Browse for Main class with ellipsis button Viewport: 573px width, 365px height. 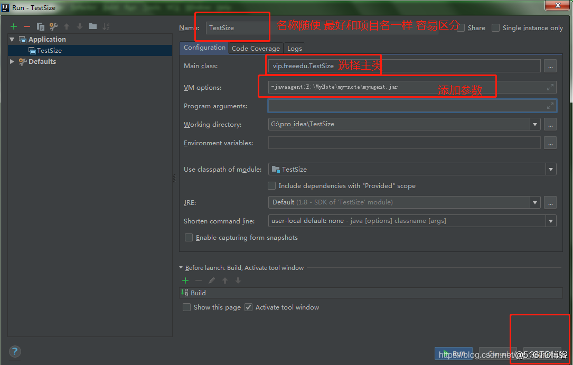click(x=550, y=66)
